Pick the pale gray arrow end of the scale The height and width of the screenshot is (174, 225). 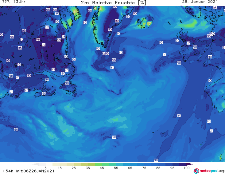tap(35, 164)
